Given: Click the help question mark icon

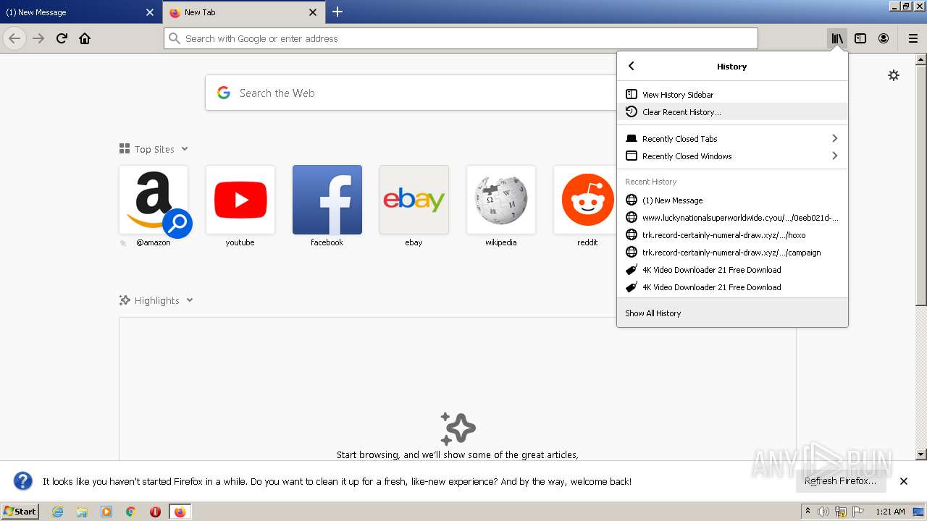Looking at the screenshot, I should [23, 481].
